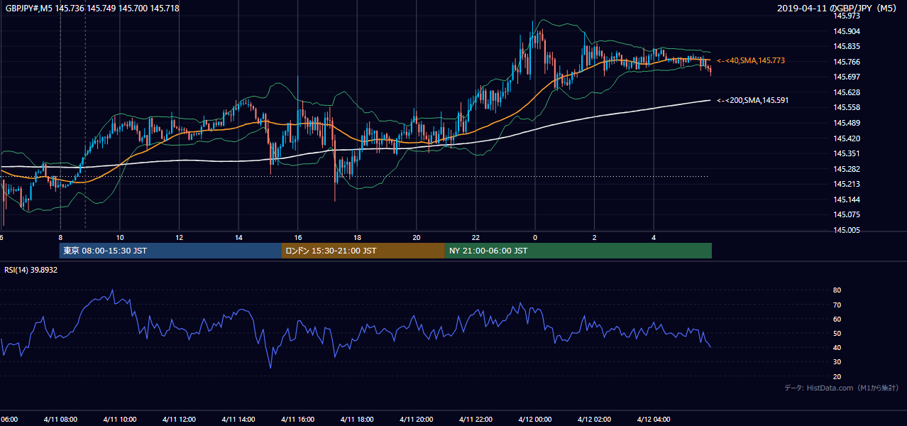The height and width of the screenshot is (426, 907).
Task: Click the '<--<40,SMA,145.773' moving average label
Action: click(751, 61)
